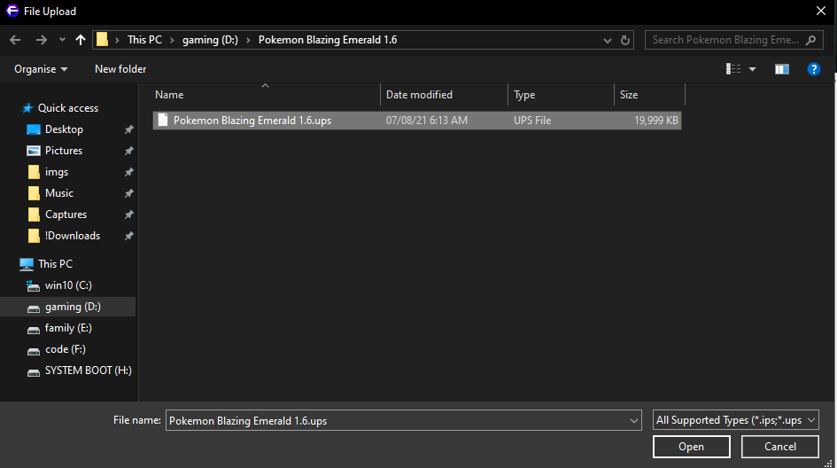
Task: Expand the File name suggestions dropdown
Action: pos(633,420)
